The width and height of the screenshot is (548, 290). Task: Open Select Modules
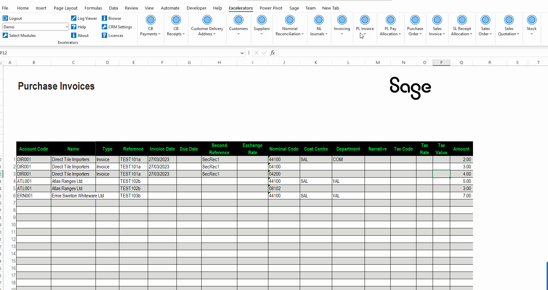[x=19, y=36]
